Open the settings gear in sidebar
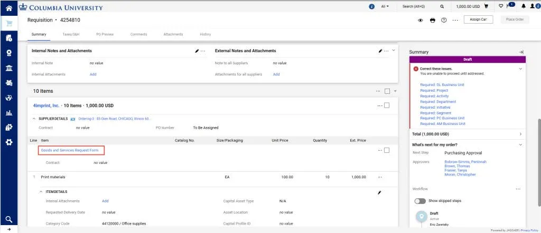The height and width of the screenshot is (233, 541). (9, 142)
